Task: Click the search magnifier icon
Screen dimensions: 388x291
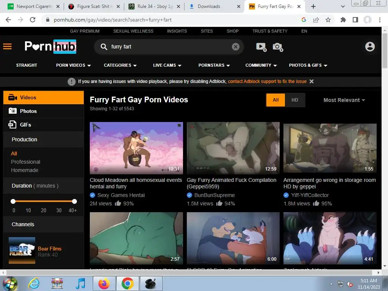Action: (x=104, y=47)
